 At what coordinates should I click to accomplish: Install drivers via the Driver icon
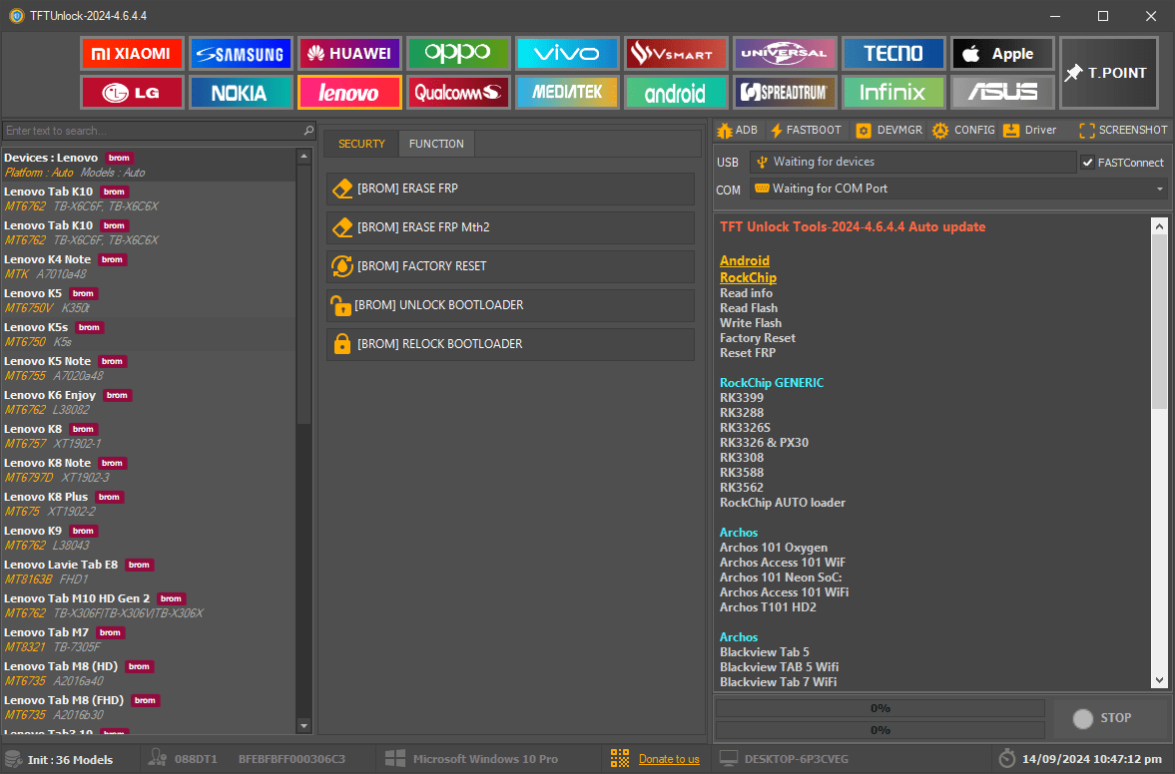(x=1029, y=130)
